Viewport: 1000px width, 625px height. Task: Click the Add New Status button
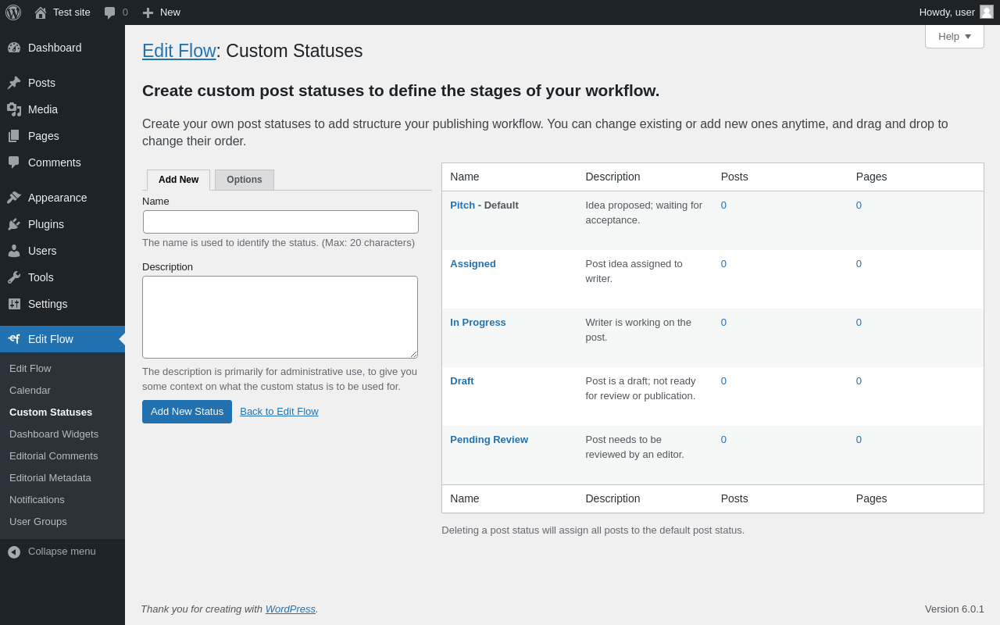[187, 412]
